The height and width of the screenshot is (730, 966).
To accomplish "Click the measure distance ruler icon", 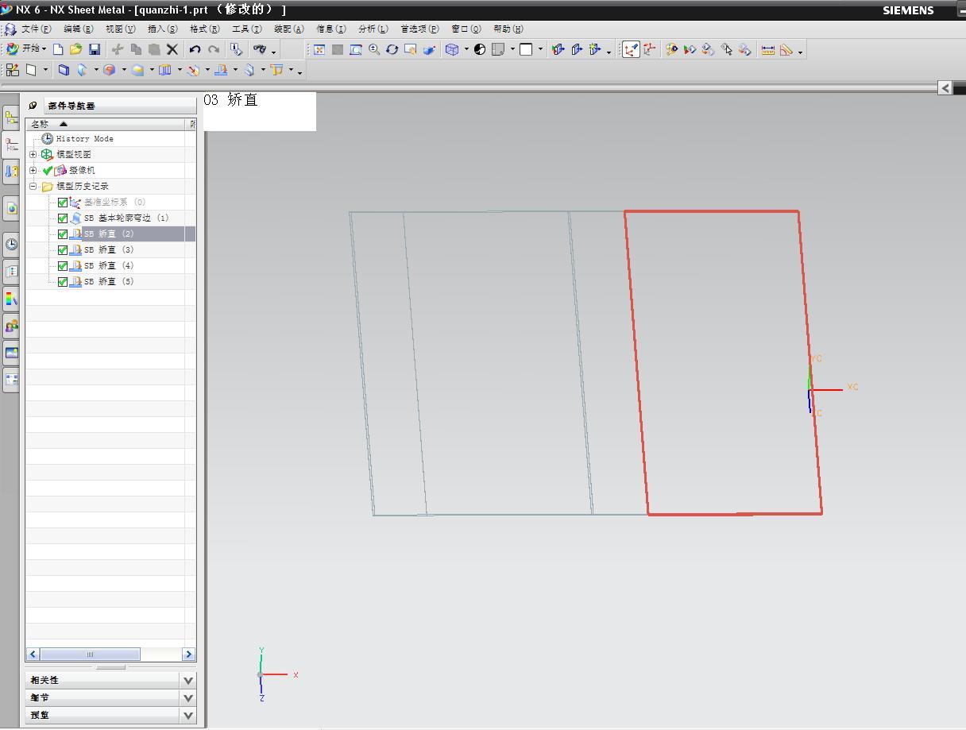I will (x=767, y=49).
